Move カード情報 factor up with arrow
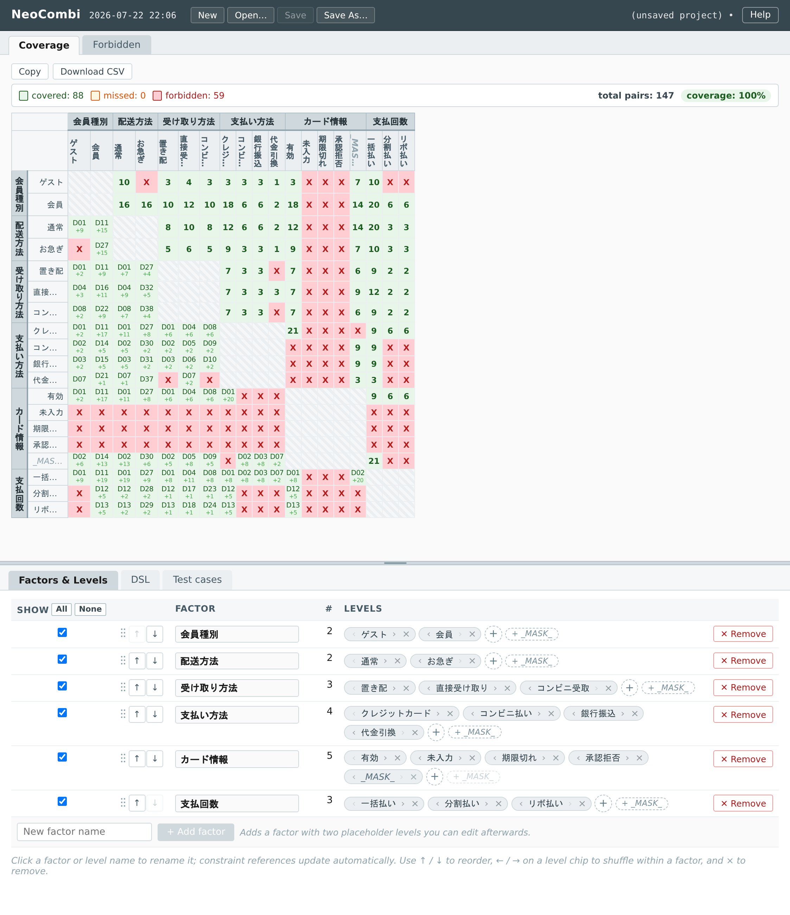Viewport: 790px width, 915px height. 137,759
